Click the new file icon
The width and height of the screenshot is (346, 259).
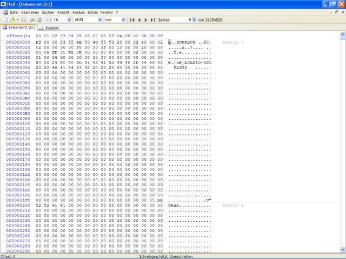click(6, 20)
